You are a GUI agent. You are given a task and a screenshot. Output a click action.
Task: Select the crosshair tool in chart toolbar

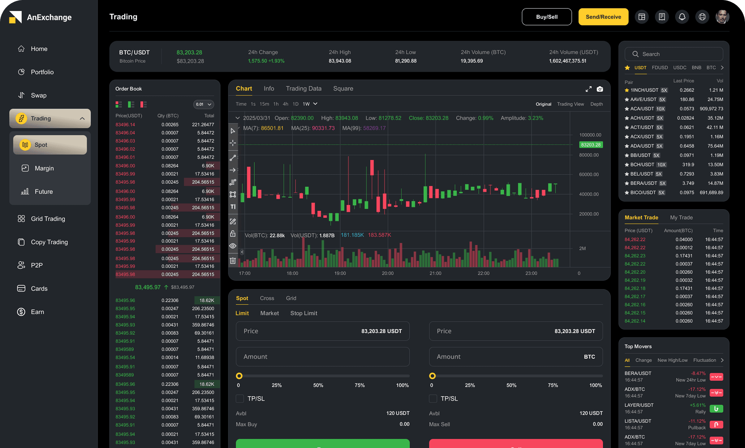tap(233, 143)
